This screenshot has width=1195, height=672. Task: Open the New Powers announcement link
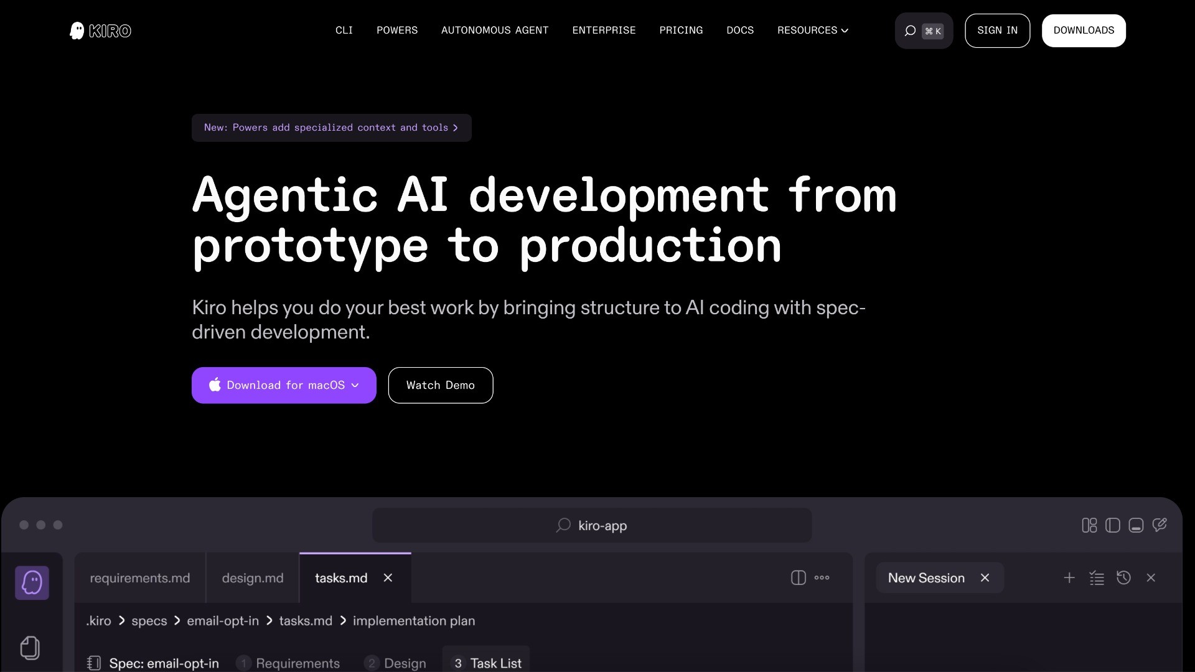point(331,128)
